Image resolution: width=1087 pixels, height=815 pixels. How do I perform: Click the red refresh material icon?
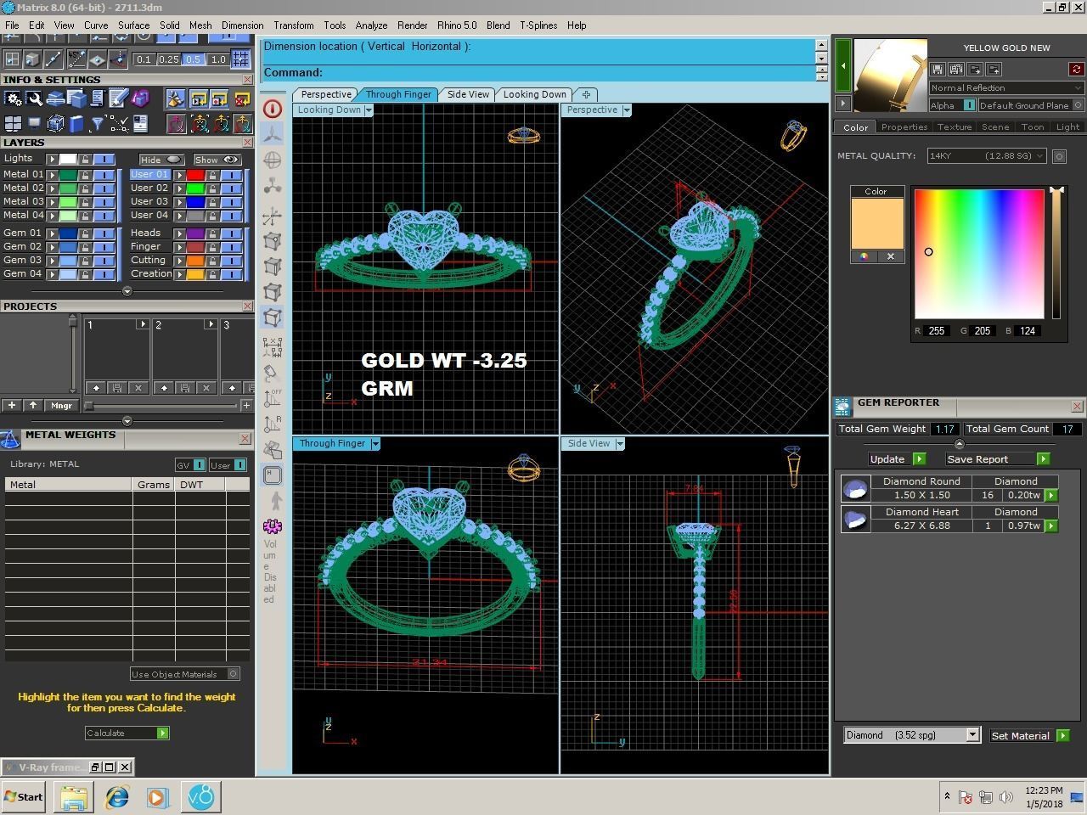[1077, 69]
